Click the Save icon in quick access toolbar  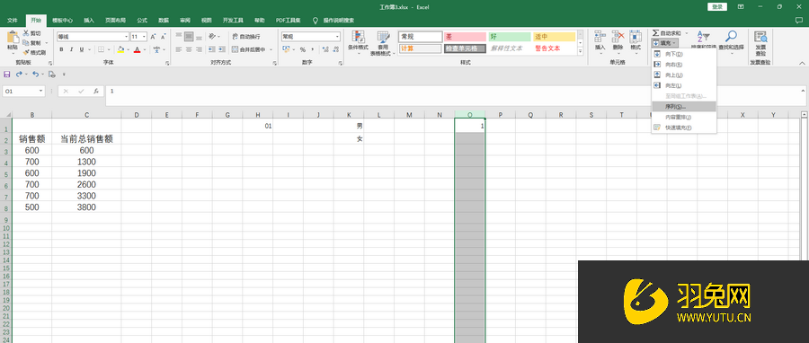point(7,75)
